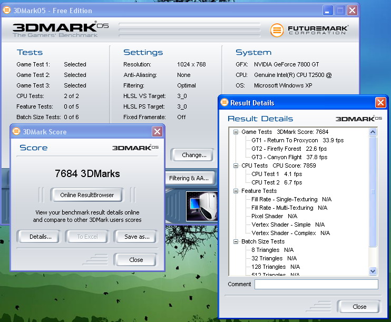Collapse the Game Tests tree node
Image resolution: width=391 pixels, height=322 pixels.
coord(236,132)
